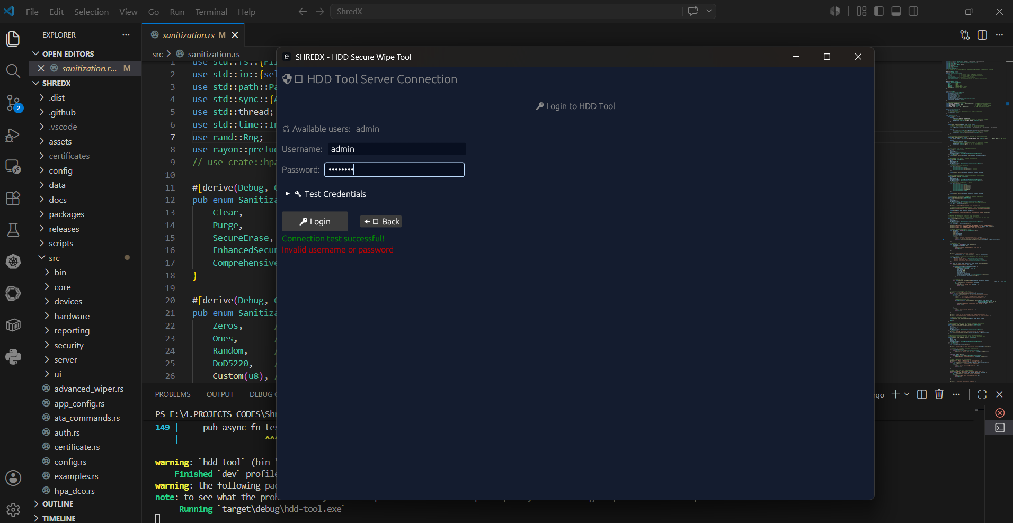
Task: Open Source Control view with 2 changes
Action: point(13,103)
